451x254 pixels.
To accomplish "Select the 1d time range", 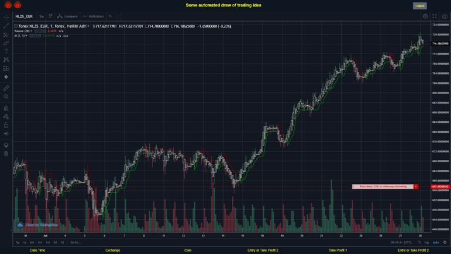I will 62,242.
